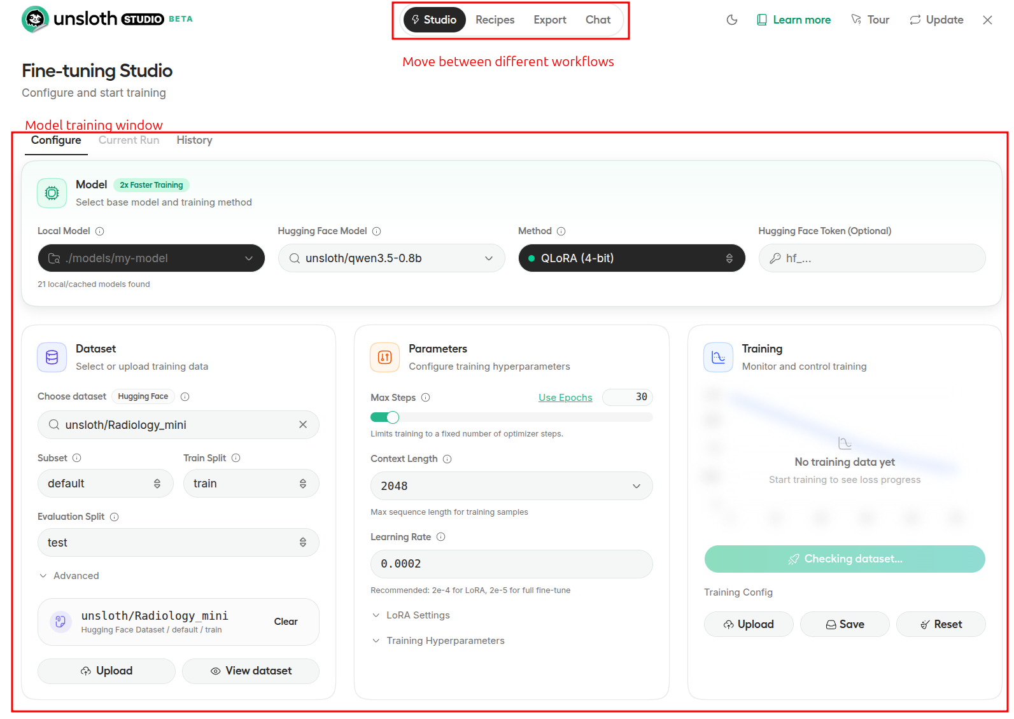
Task: Click Upload under Training Config
Action: (749, 625)
